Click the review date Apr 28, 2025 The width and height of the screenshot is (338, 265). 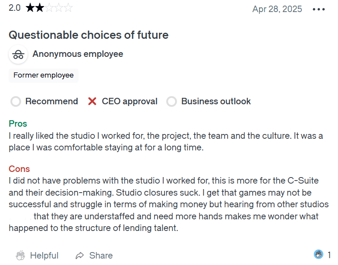pos(277,9)
